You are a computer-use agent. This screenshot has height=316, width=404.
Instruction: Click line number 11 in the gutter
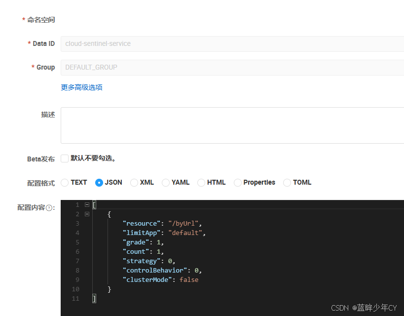(75, 299)
